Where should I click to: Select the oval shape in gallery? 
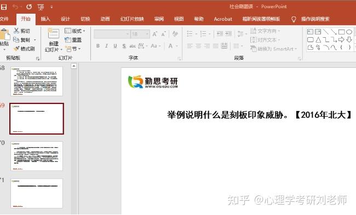pos(349,32)
